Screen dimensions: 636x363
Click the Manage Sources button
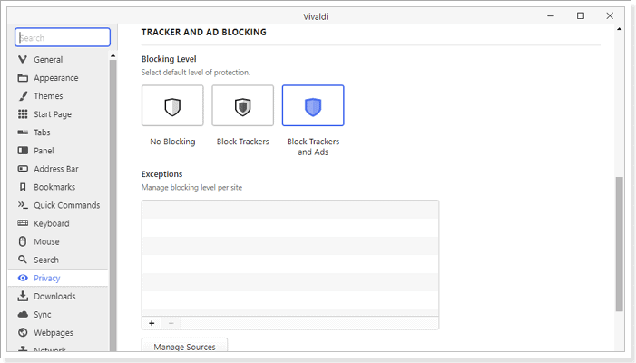click(x=184, y=347)
